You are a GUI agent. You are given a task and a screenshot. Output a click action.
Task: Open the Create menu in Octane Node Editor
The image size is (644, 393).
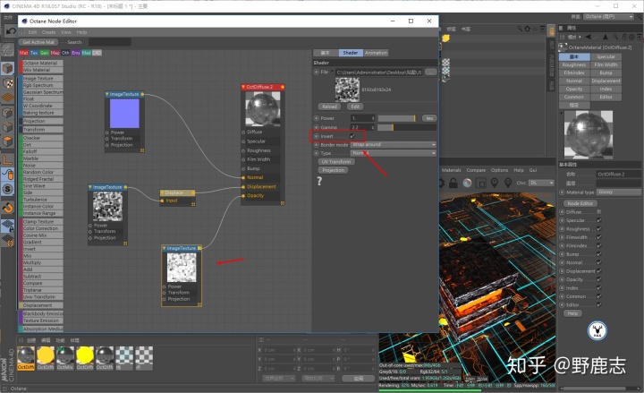[x=48, y=32]
